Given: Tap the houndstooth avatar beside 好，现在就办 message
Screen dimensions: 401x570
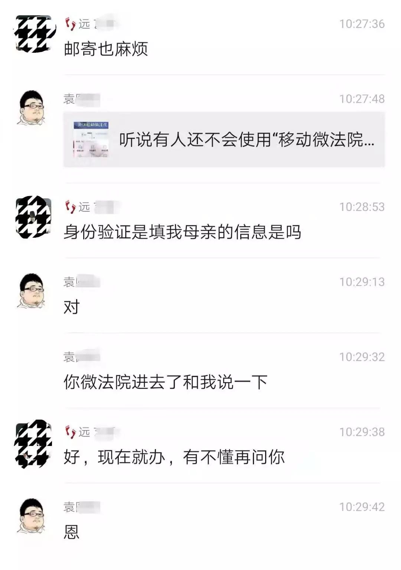Looking at the screenshot, I should [x=33, y=443].
